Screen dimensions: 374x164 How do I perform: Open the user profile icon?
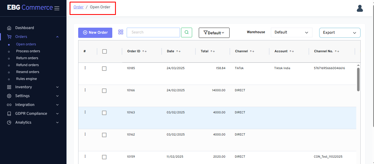360,9
